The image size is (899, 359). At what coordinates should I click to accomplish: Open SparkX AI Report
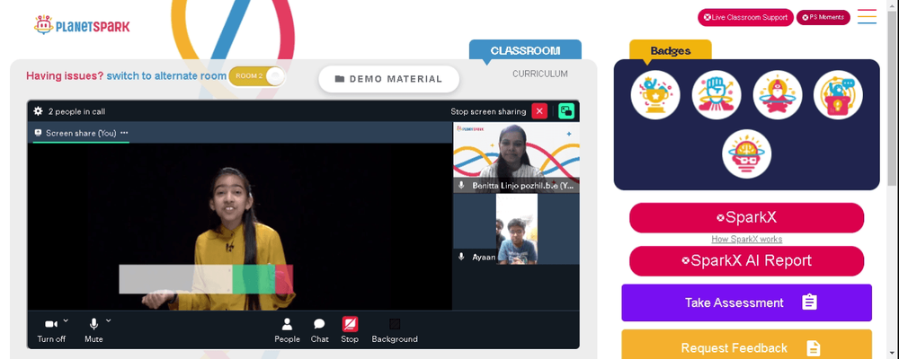click(x=746, y=261)
